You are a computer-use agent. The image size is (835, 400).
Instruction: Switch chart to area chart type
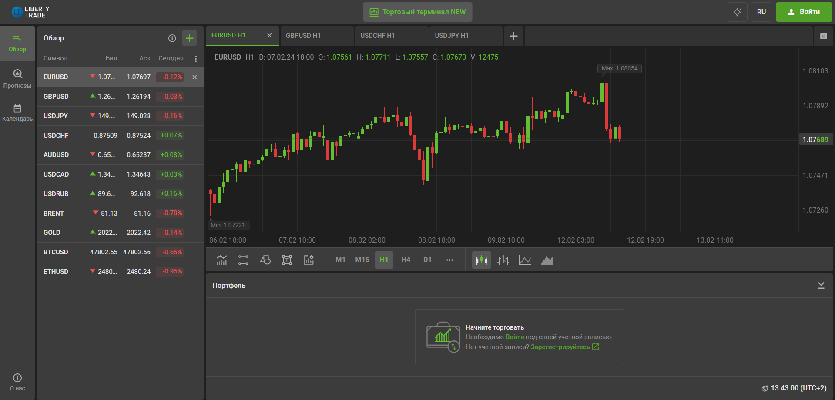pyautogui.click(x=547, y=260)
